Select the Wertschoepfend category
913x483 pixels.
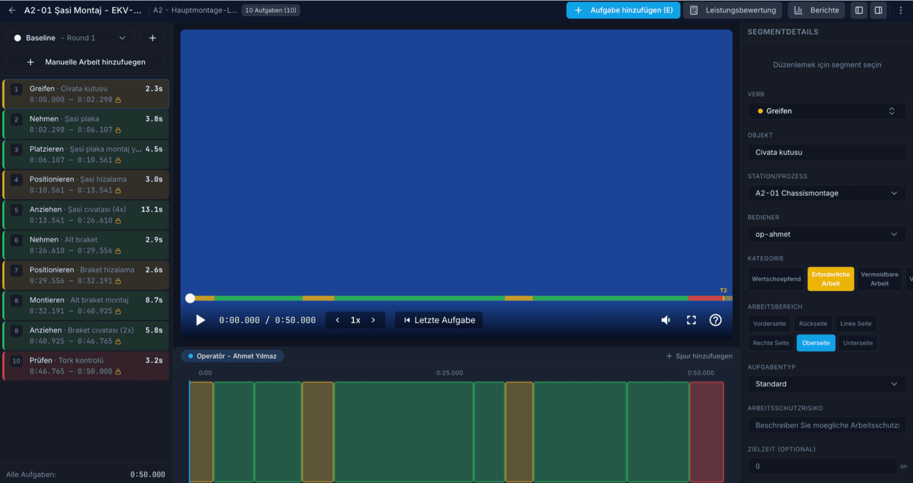pyautogui.click(x=776, y=279)
